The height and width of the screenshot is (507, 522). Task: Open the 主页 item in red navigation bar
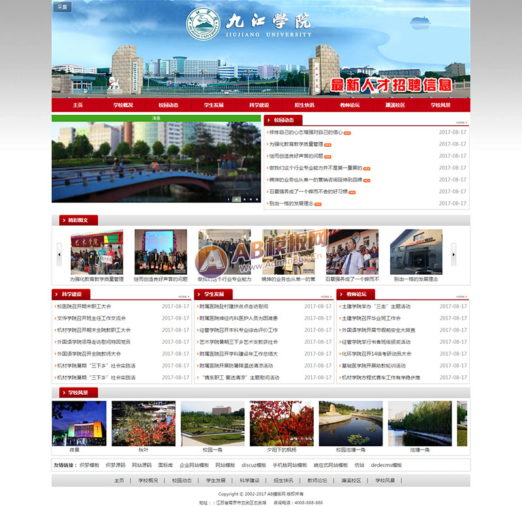pyautogui.click(x=78, y=105)
